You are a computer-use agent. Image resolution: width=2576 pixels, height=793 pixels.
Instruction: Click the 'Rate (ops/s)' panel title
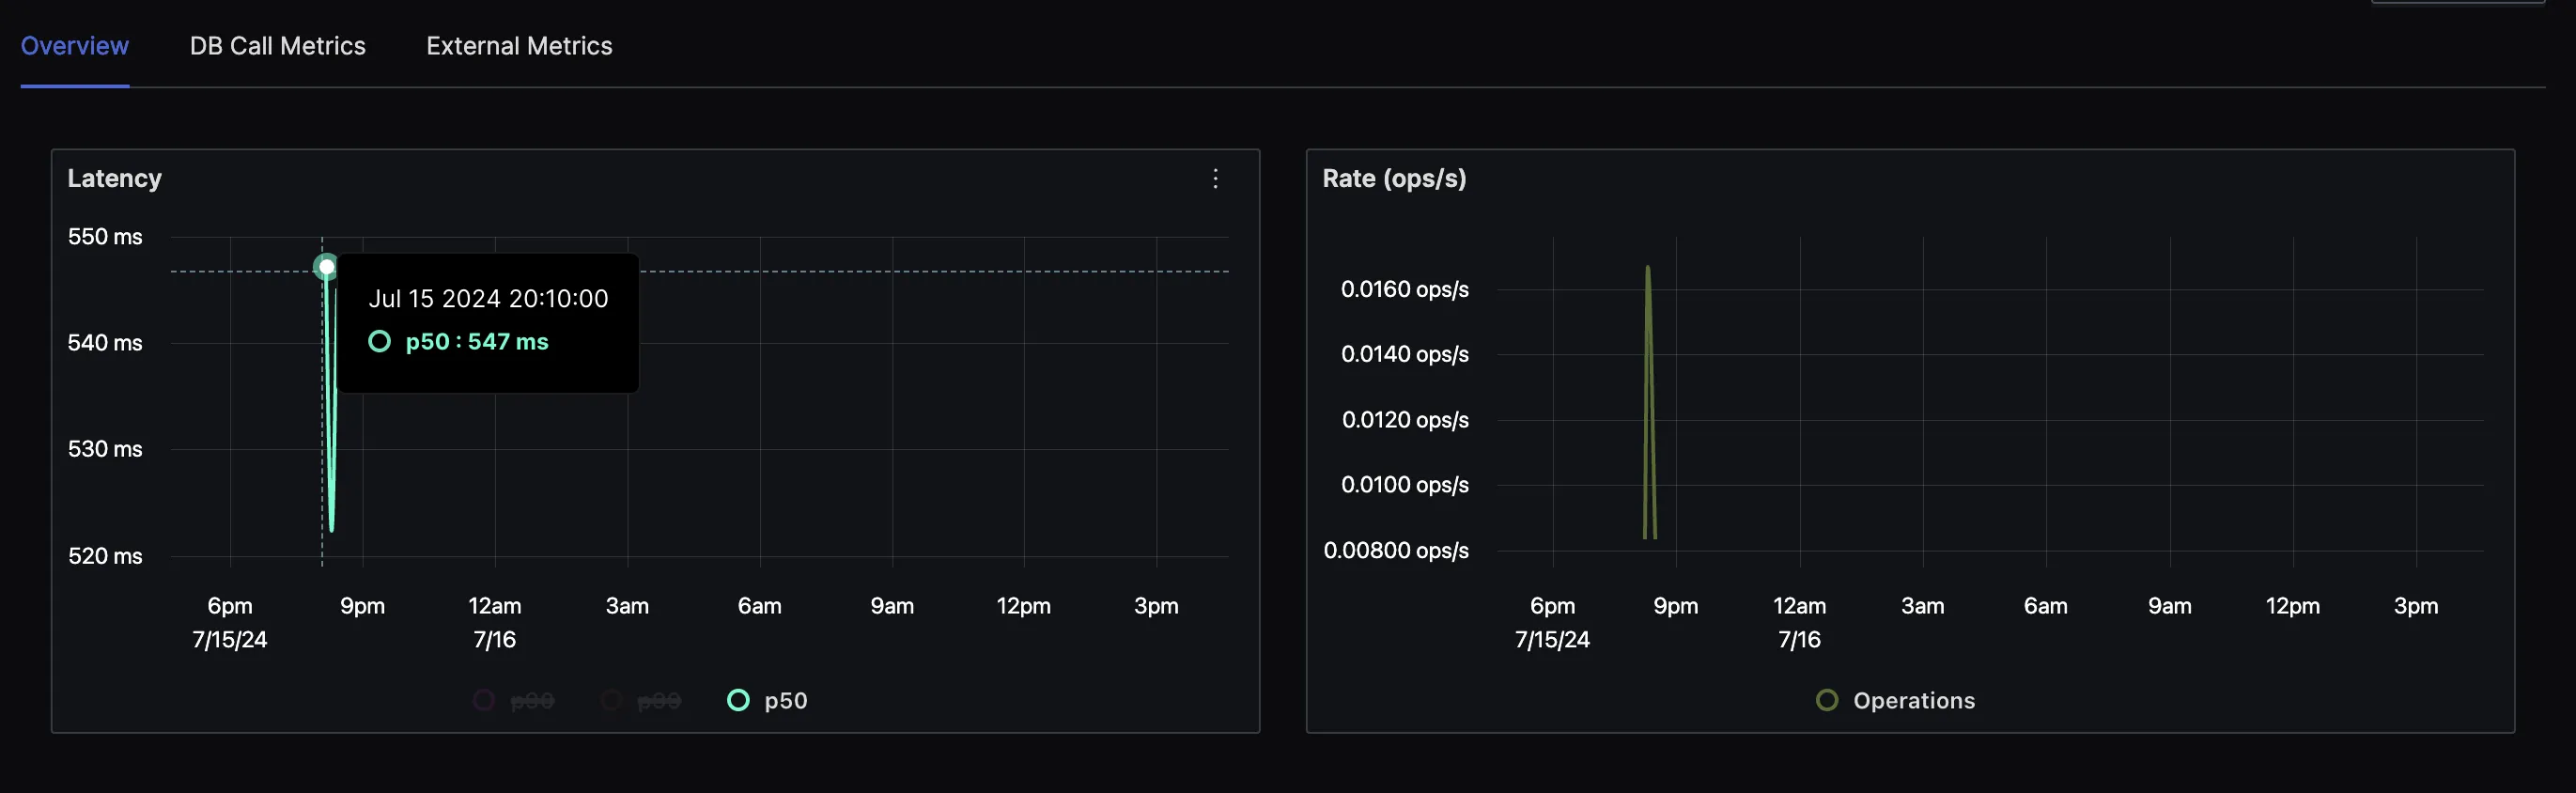click(1394, 179)
